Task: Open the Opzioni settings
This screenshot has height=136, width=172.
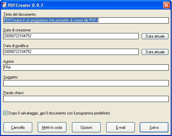Action: pyautogui.click(x=86, y=127)
